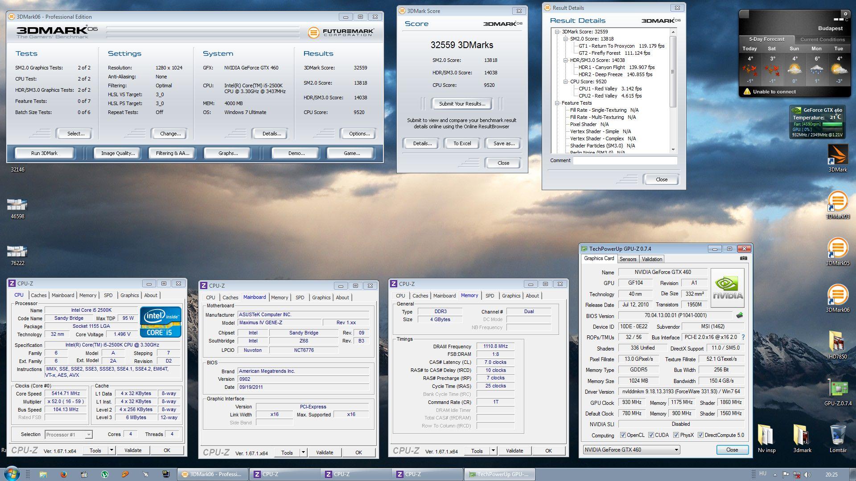Click the NVIDIA logo in GPU-Z
Screen dimensions: 856x481
(x=728, y=288)
